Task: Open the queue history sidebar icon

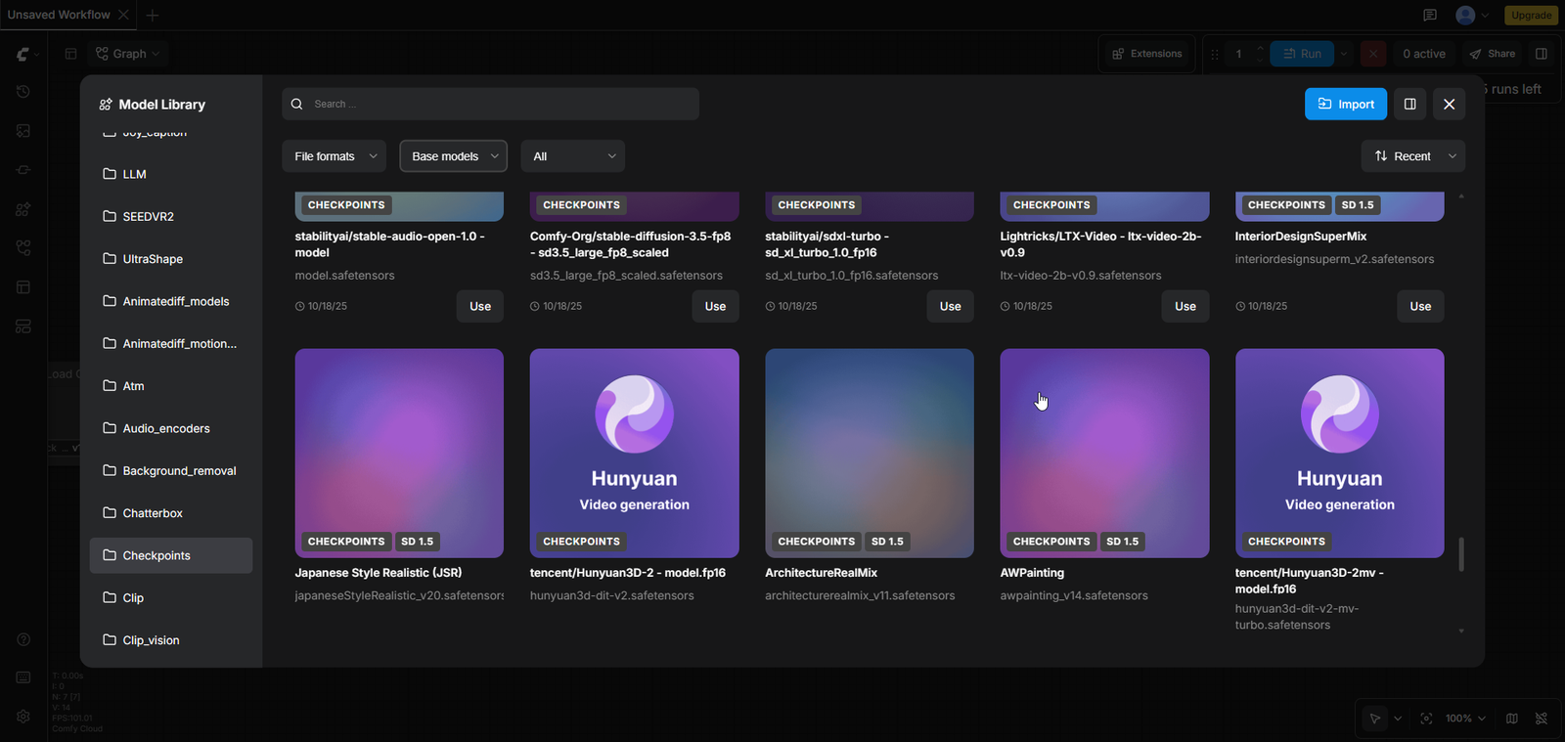Action: [x=23, y=92]
